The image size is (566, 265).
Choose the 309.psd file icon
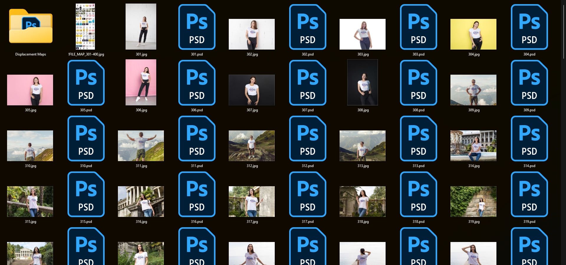529,83
